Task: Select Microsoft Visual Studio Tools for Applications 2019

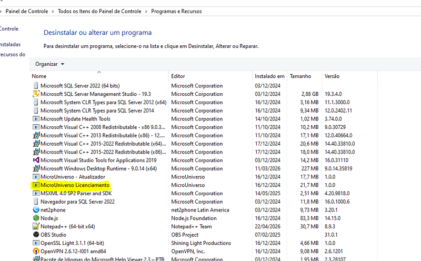Action: 98,160
